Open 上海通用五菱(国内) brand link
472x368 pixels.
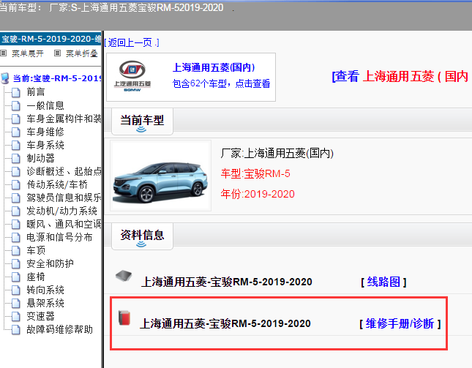(x=214, y=67)
